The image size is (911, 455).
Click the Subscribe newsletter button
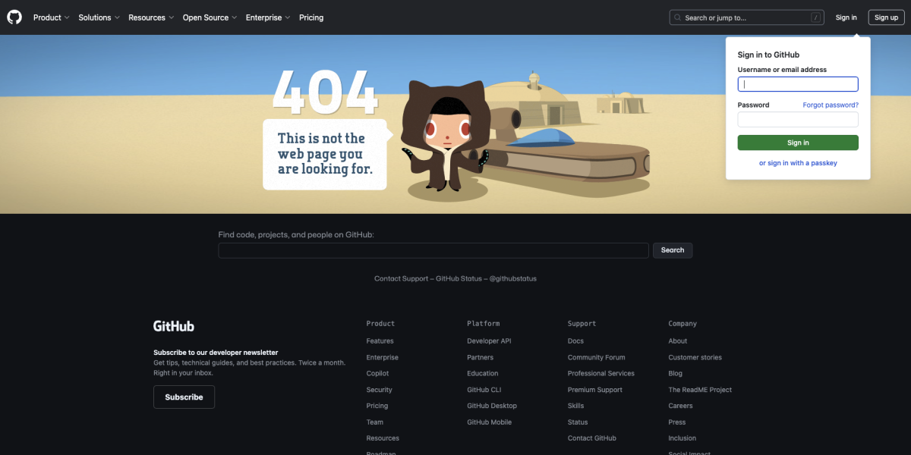click(x=184, y=397)
